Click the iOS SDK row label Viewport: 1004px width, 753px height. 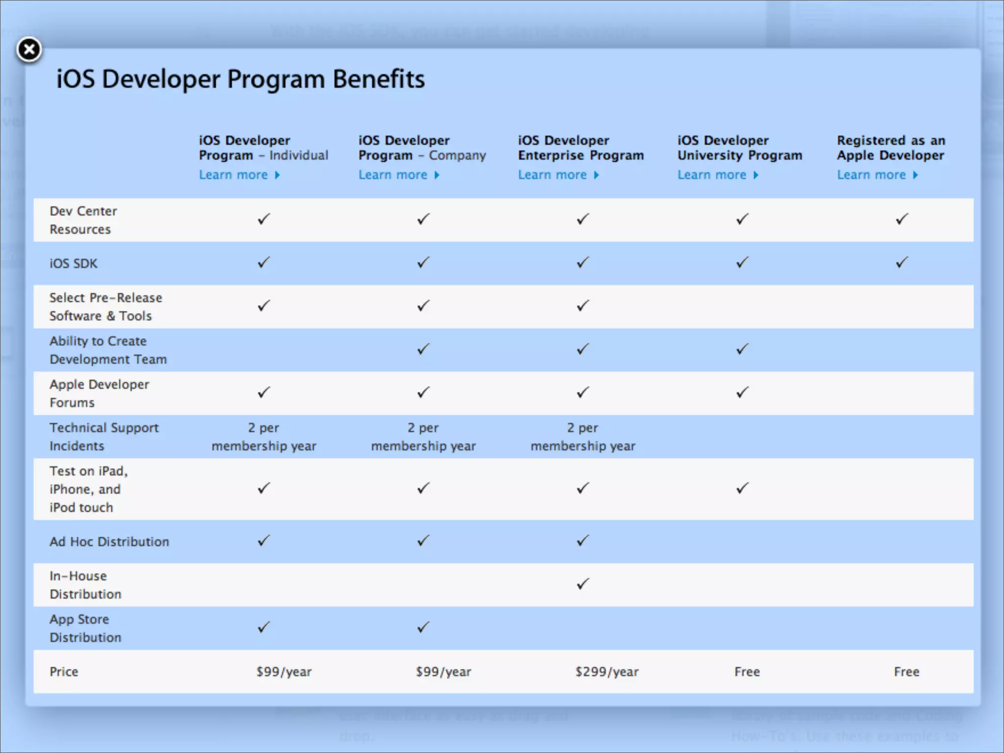pyautogui.click(x=74, y=263)
